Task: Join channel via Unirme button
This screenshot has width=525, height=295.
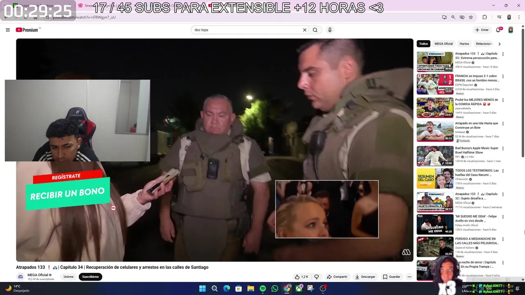Action: coord(68,277)
